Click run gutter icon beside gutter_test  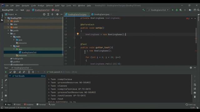(x=70, y=47)
